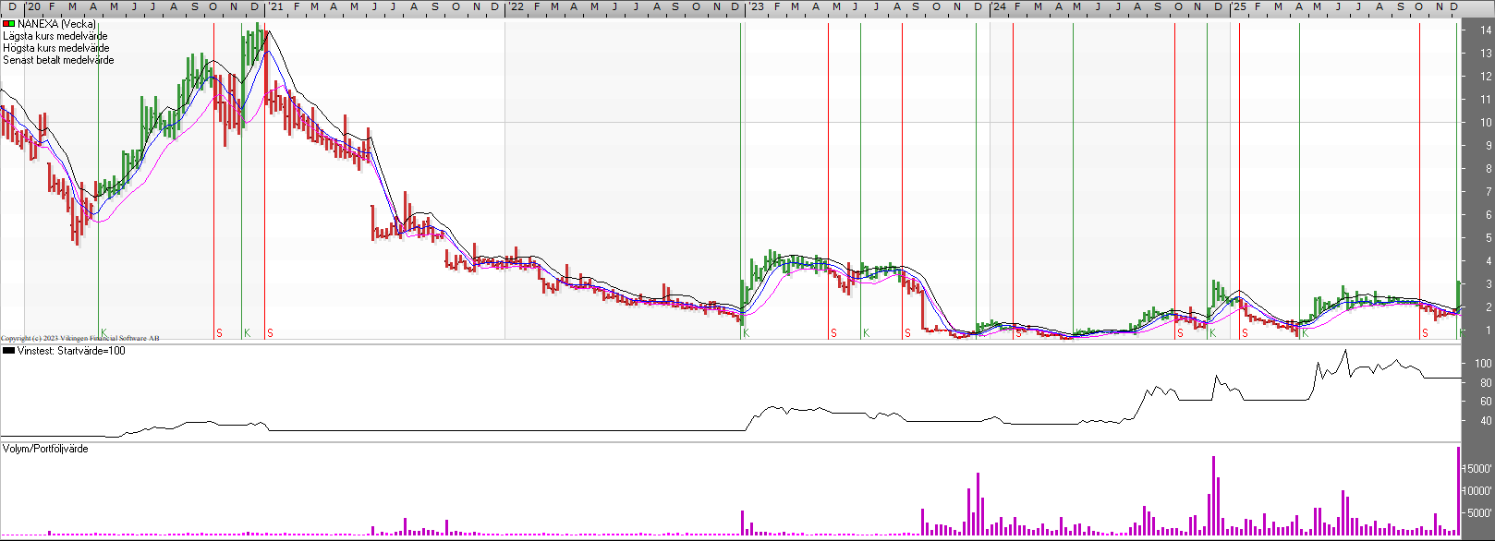The image size is (1495, 541).
Task: Click the S sell marker in September 2023
Action: pos(907,333)
